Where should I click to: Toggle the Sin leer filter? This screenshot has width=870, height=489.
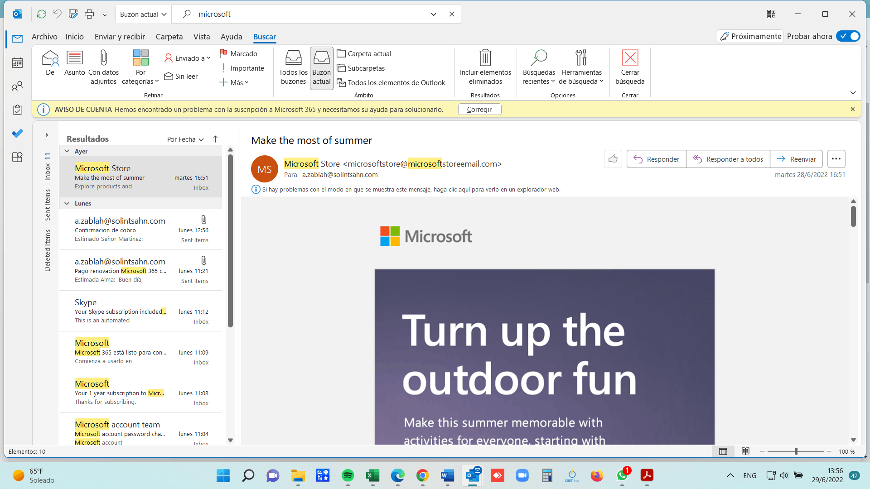[181, 77]
